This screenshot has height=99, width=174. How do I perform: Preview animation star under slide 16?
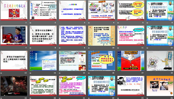(89, 73)
